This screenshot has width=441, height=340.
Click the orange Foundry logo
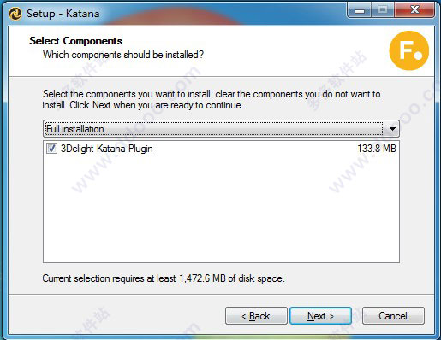pyautogui.click(x=408, y=50)
